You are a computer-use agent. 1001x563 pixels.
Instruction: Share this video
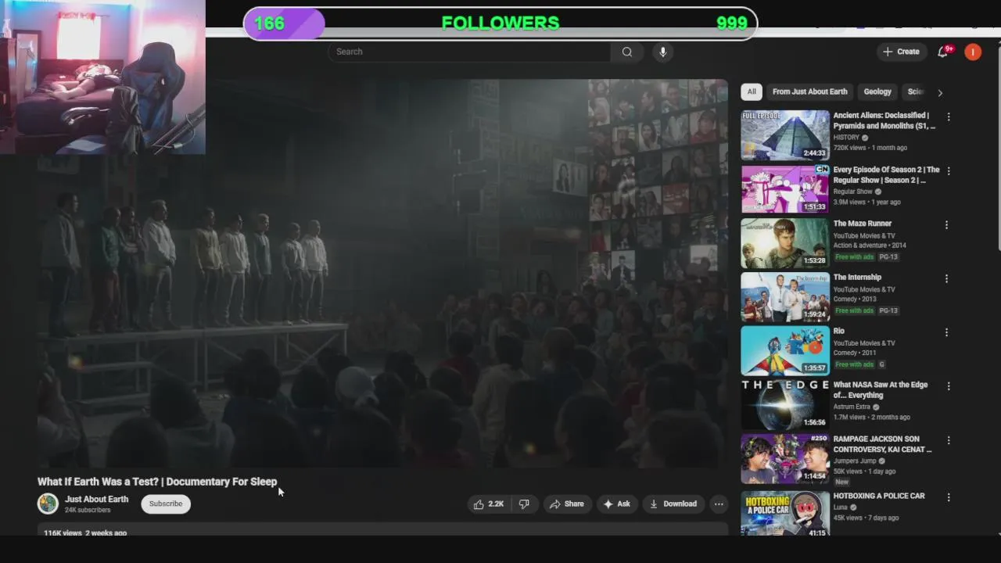click(x=567, y=504)
